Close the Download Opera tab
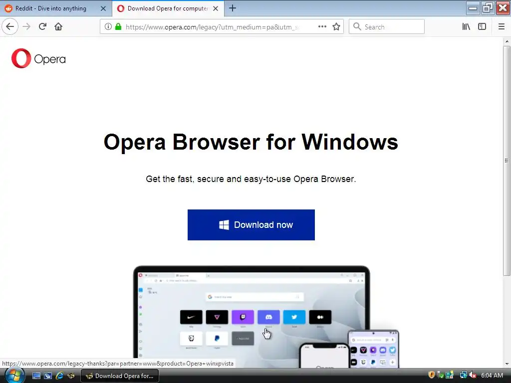The width and height of the screenshot is (511, 383). click(x=216, y=8)
